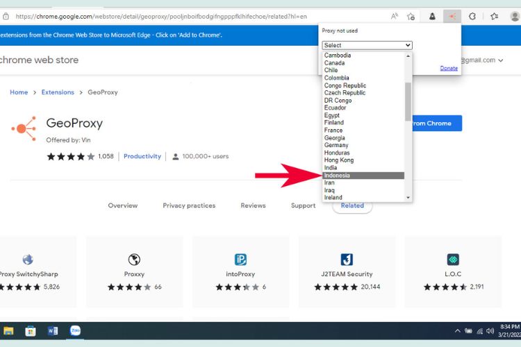Click the GeoProxy orange logo

tap(24, 128)
